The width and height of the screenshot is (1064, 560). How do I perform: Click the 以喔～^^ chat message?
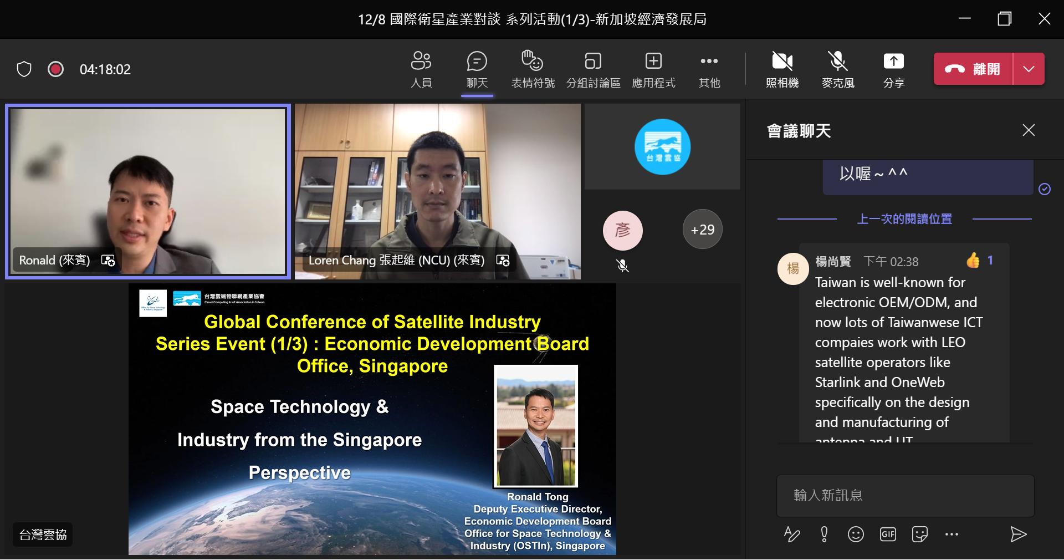928,176
